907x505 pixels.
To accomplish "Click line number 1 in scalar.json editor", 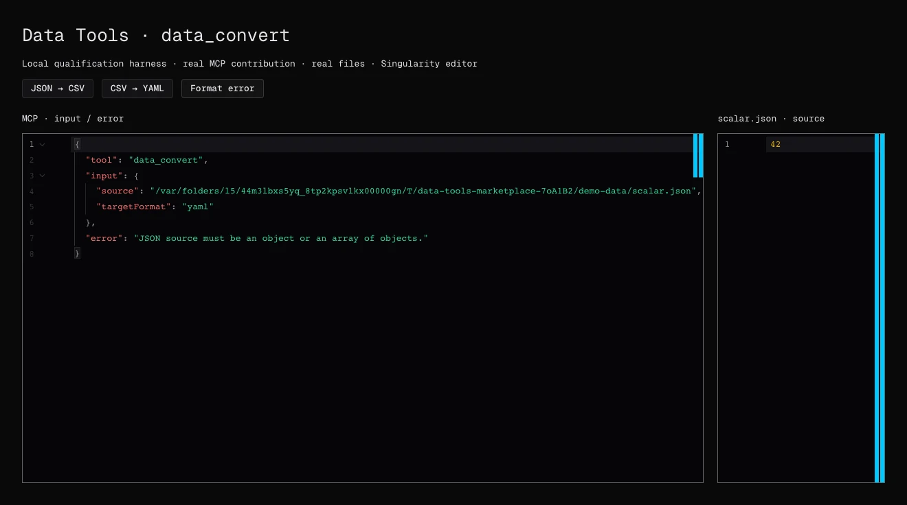I will coord(727,145).
